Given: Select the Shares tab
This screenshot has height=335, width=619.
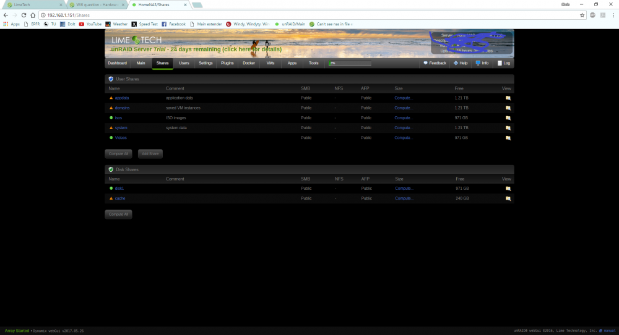Looking at the screenshot, I should pyautogui.click(x=162, y=63).
